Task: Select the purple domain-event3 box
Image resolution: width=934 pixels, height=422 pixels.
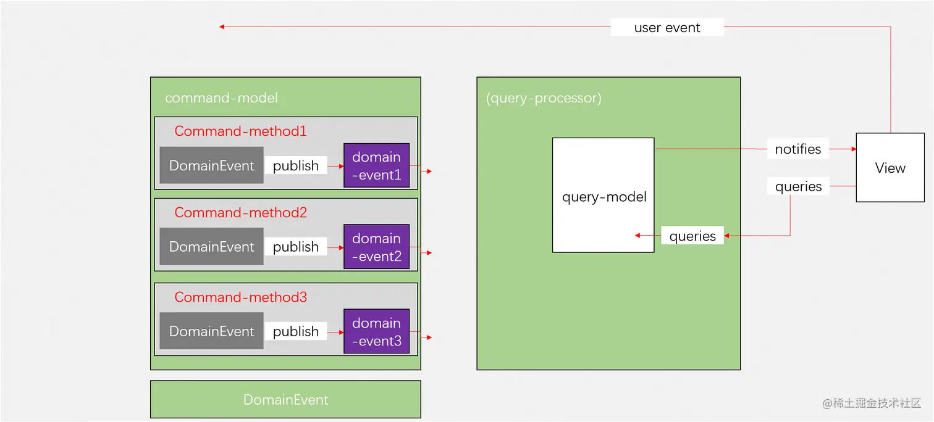Action: tap(376, 331)
